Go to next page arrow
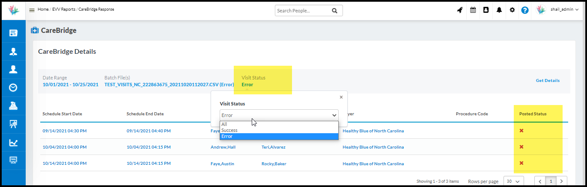Viewport: 587px width, 187px height. tap(562, 181)
